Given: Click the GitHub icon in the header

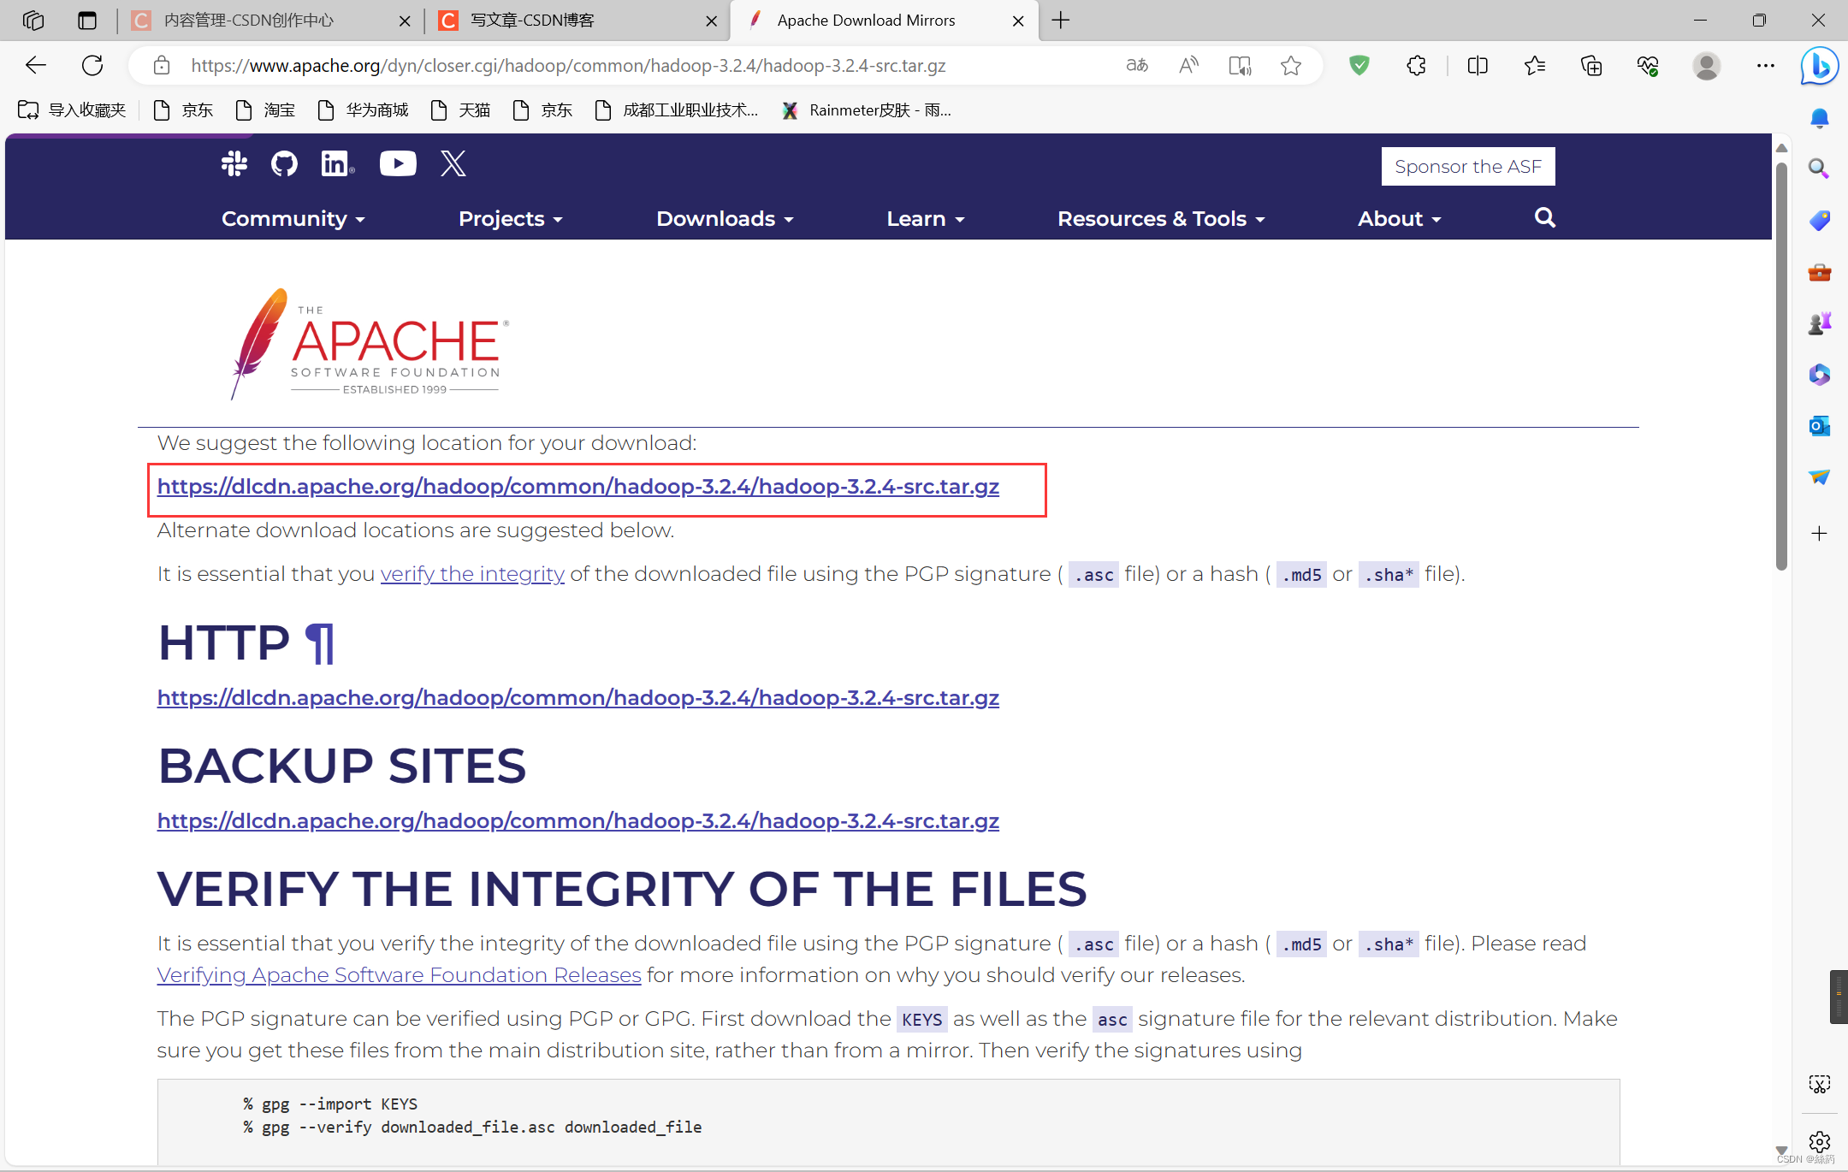Looking at the screenshot, I should tap(283, 164).
